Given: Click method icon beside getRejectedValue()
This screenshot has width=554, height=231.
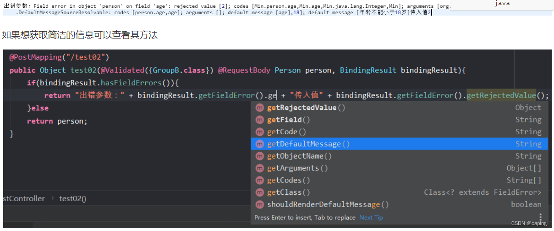Looking at the screenshot, I should [x=260, y=108].
